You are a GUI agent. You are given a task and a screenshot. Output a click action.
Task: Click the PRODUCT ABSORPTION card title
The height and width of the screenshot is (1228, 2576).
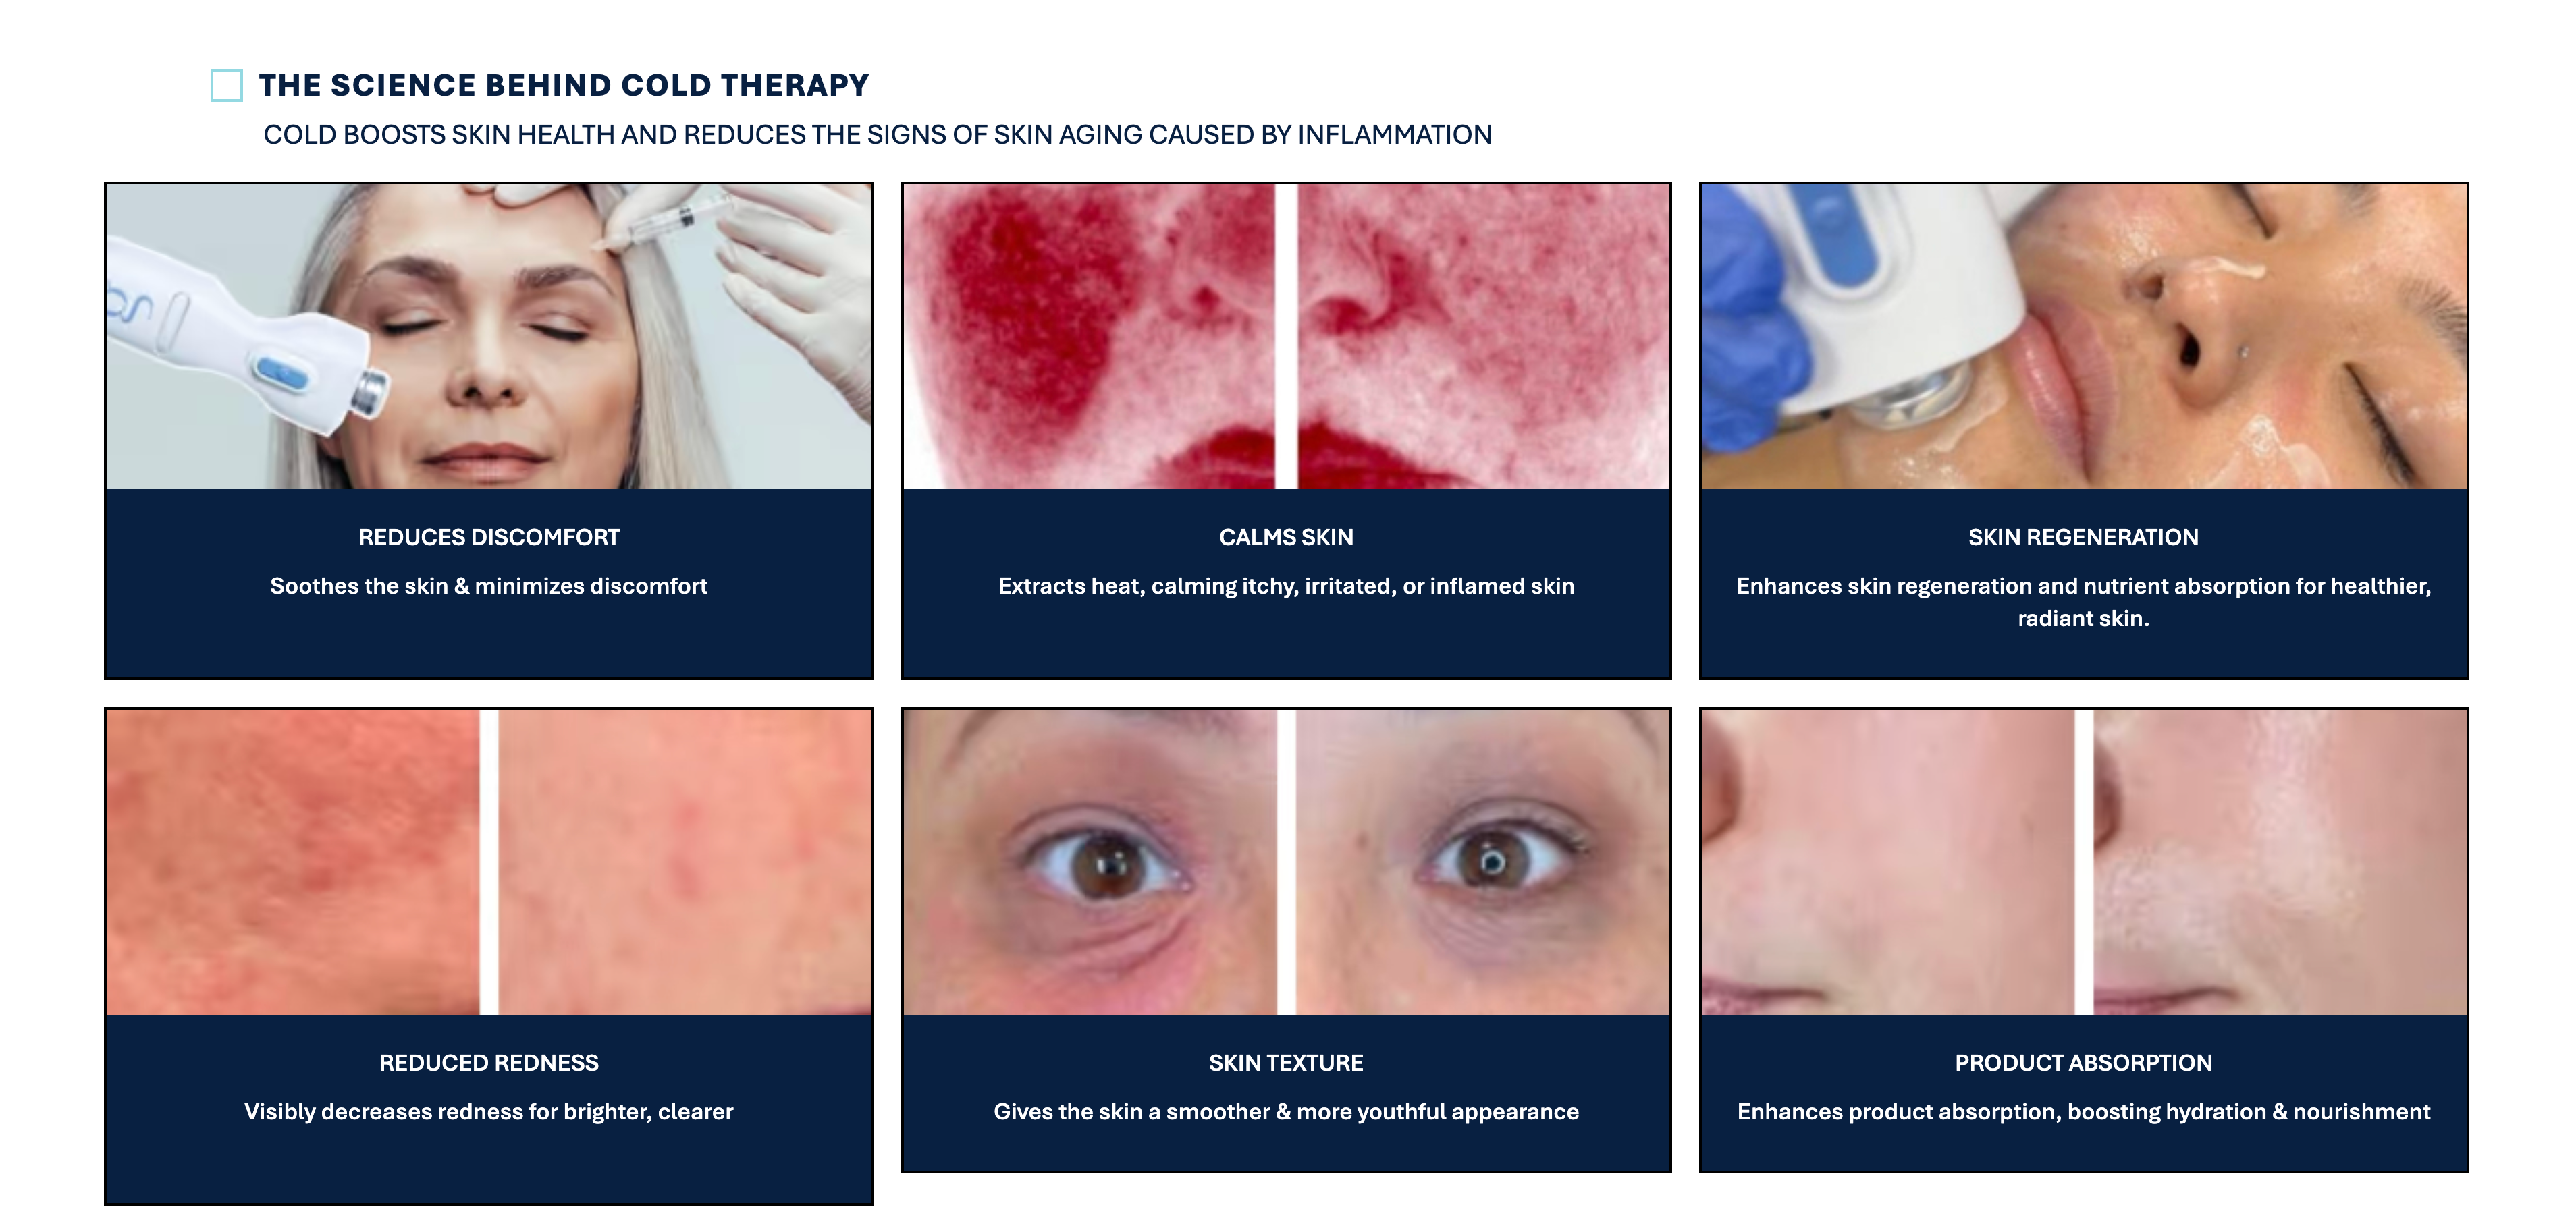click(2084, 1063)
